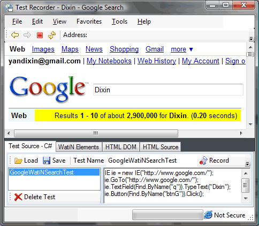Viewport: 259px width, 226px height.
Task: Click the browser vertical scroll up arrow
Action: pos(250,47)
